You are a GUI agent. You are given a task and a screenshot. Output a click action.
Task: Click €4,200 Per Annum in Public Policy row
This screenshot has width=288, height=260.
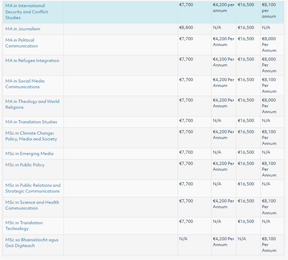tap(224, 166)
